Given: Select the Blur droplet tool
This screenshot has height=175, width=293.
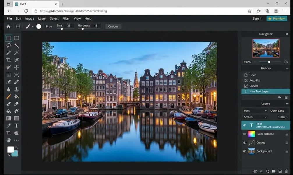Looking at the screenshot, I should point(9,89).
